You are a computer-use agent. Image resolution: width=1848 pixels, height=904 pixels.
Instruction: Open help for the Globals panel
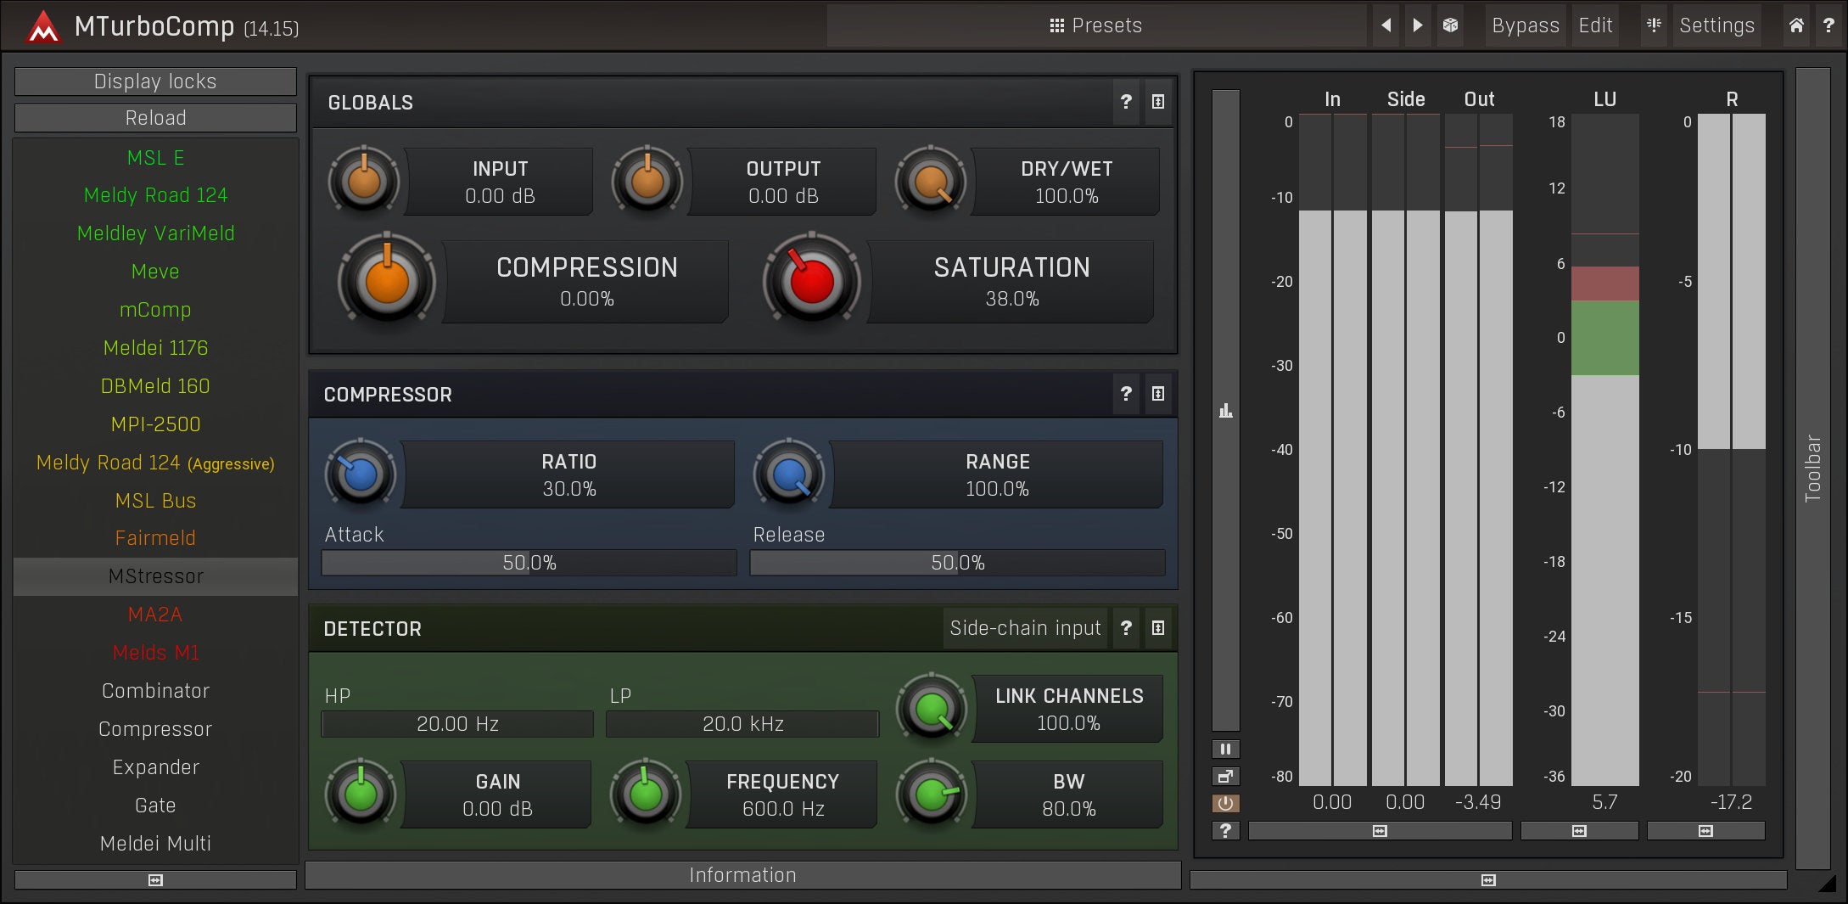pos(1126,102)
